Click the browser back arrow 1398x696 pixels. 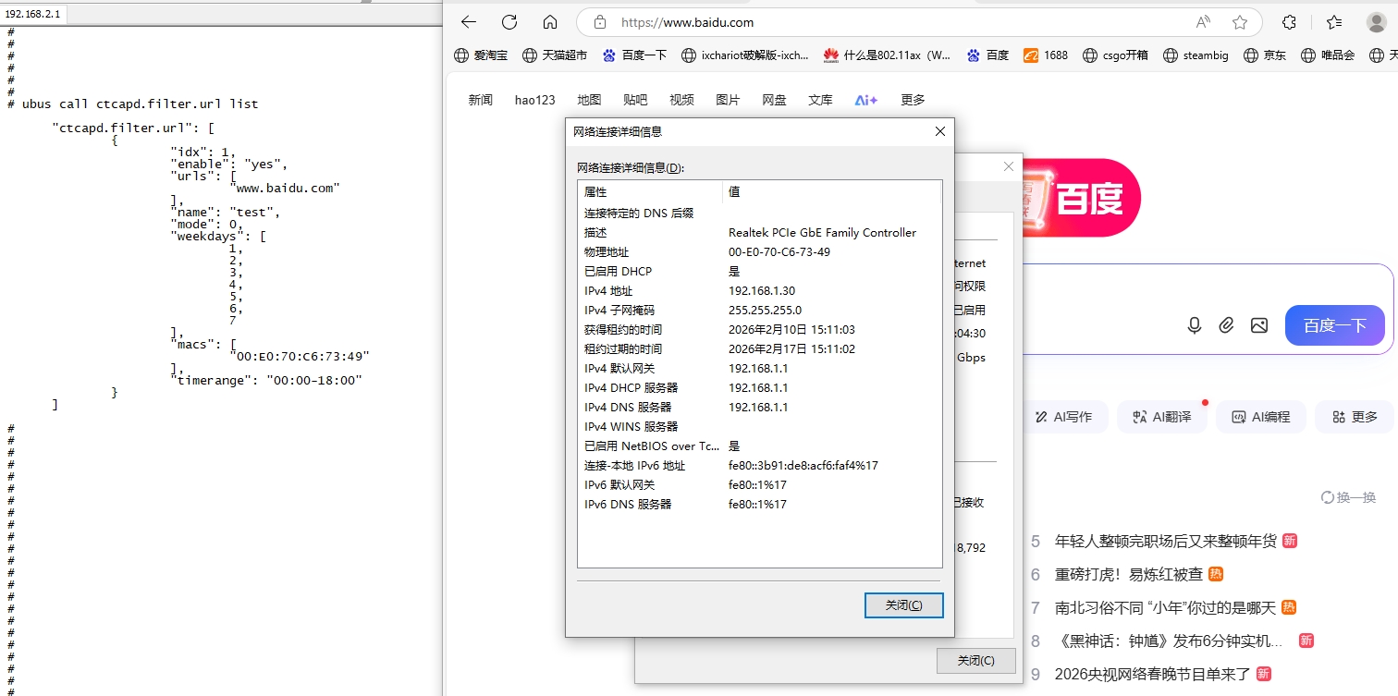[x=469, y=22]
